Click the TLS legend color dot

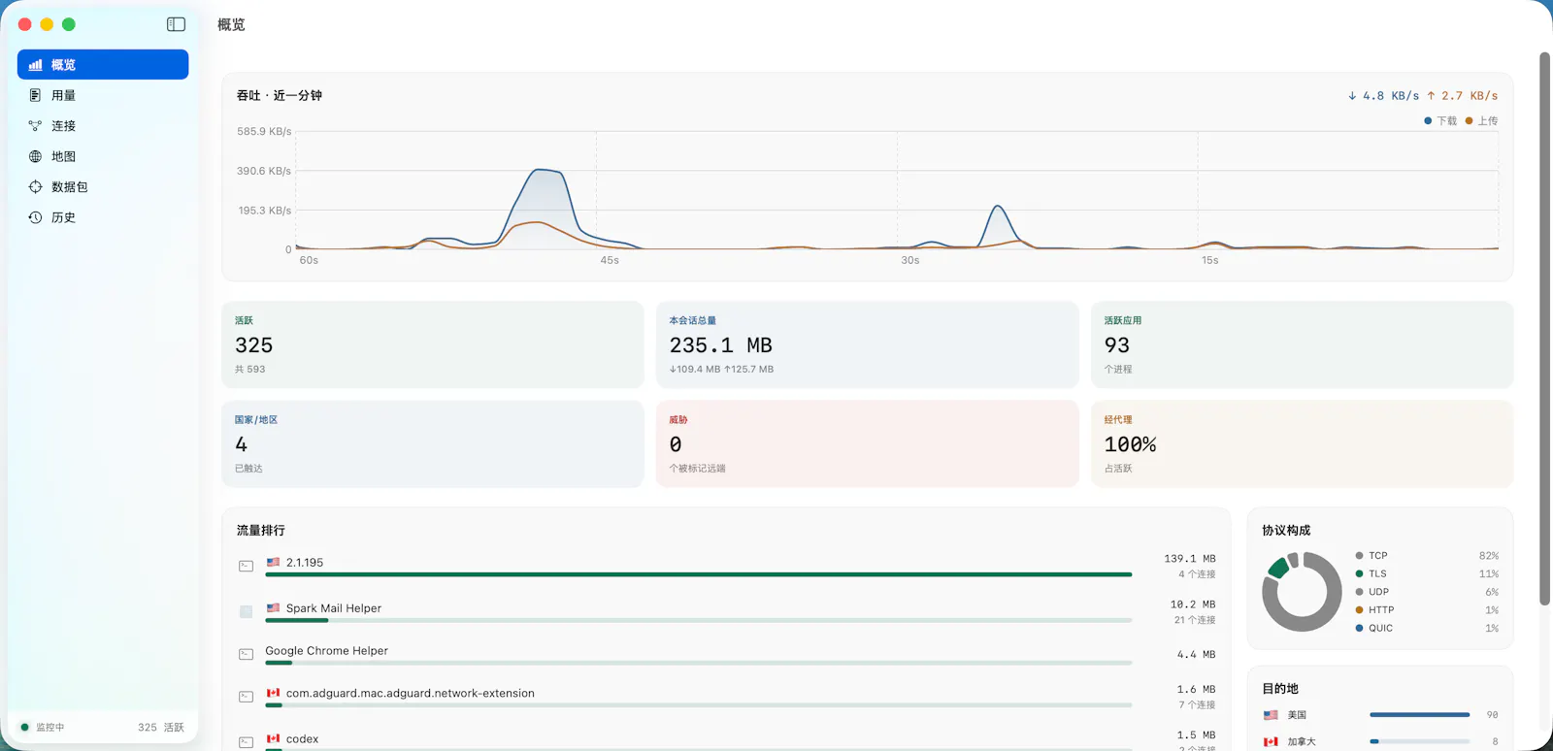(x=1360, y=574)
